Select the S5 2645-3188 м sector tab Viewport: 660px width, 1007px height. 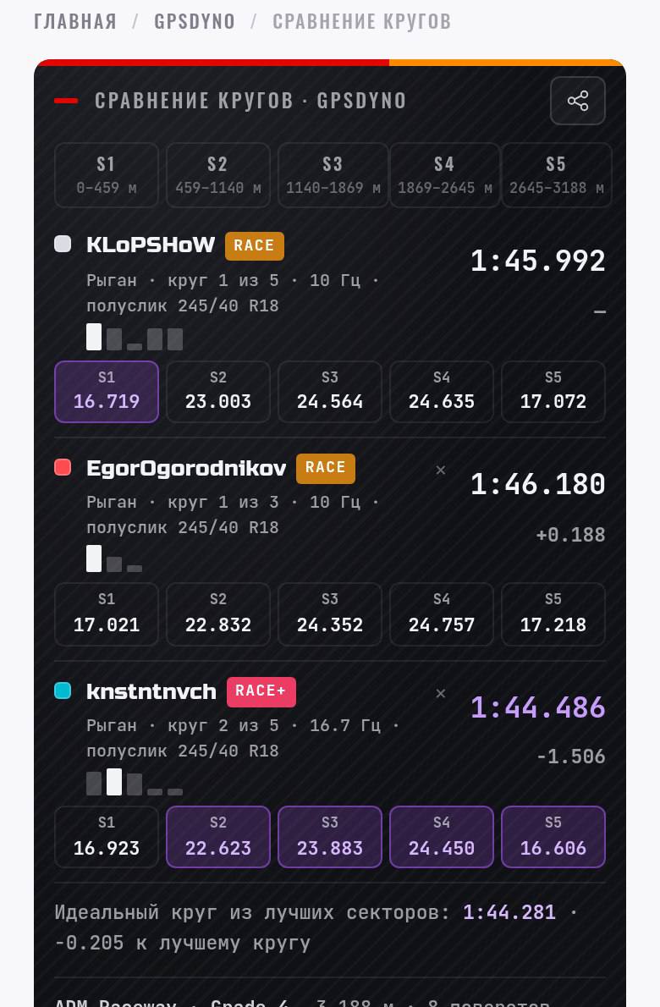[x=556, y=174]
